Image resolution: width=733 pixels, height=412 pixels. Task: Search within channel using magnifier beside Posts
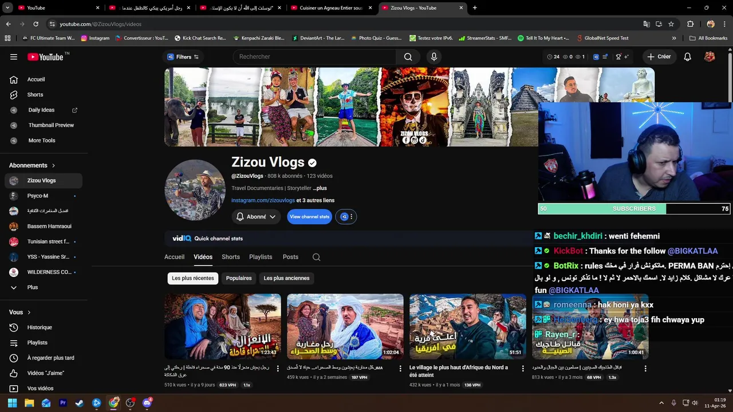point(316,257)
